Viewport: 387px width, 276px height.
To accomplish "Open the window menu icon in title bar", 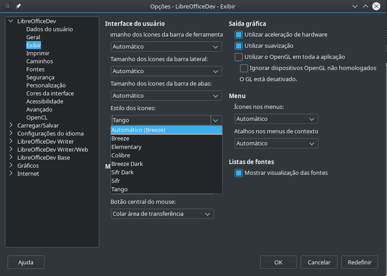I will click(x=8, y=6).
